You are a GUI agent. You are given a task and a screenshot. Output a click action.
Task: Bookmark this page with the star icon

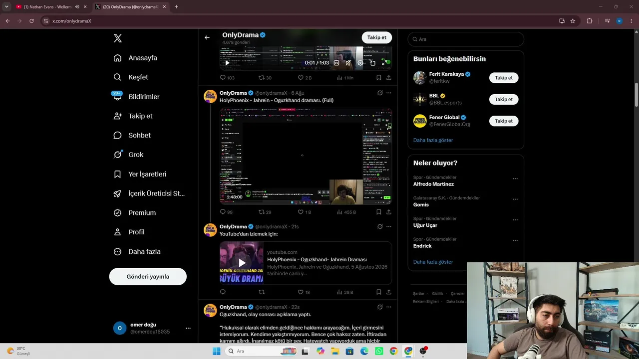point(573,21)
